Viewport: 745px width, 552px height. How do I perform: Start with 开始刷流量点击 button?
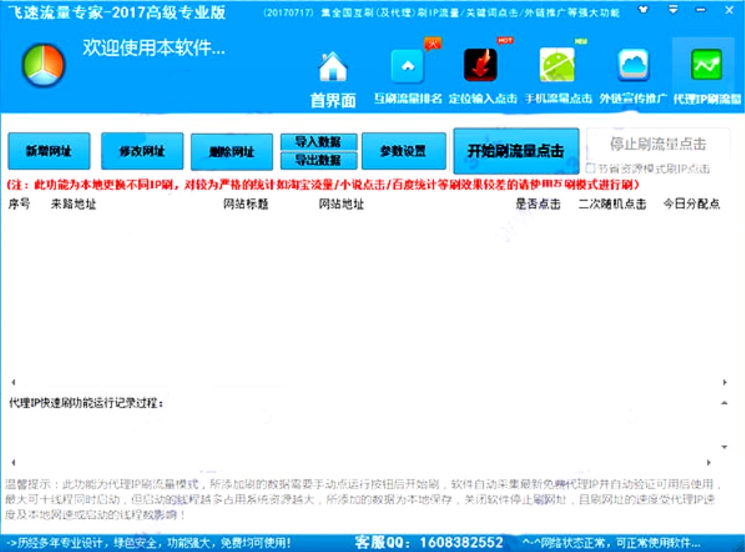point(516,151)
